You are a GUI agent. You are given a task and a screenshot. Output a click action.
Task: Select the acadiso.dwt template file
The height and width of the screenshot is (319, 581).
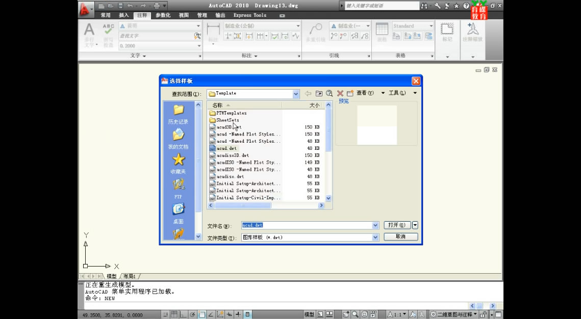[230, 176]
